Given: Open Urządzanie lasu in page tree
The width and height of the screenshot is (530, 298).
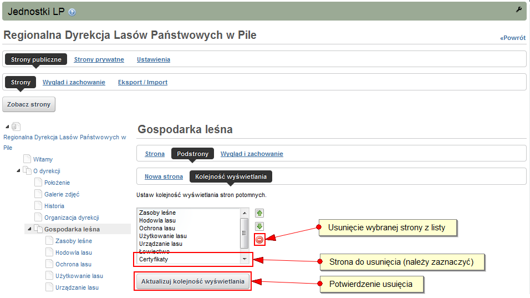Looking at the screenshot, I should click(77, 287).
